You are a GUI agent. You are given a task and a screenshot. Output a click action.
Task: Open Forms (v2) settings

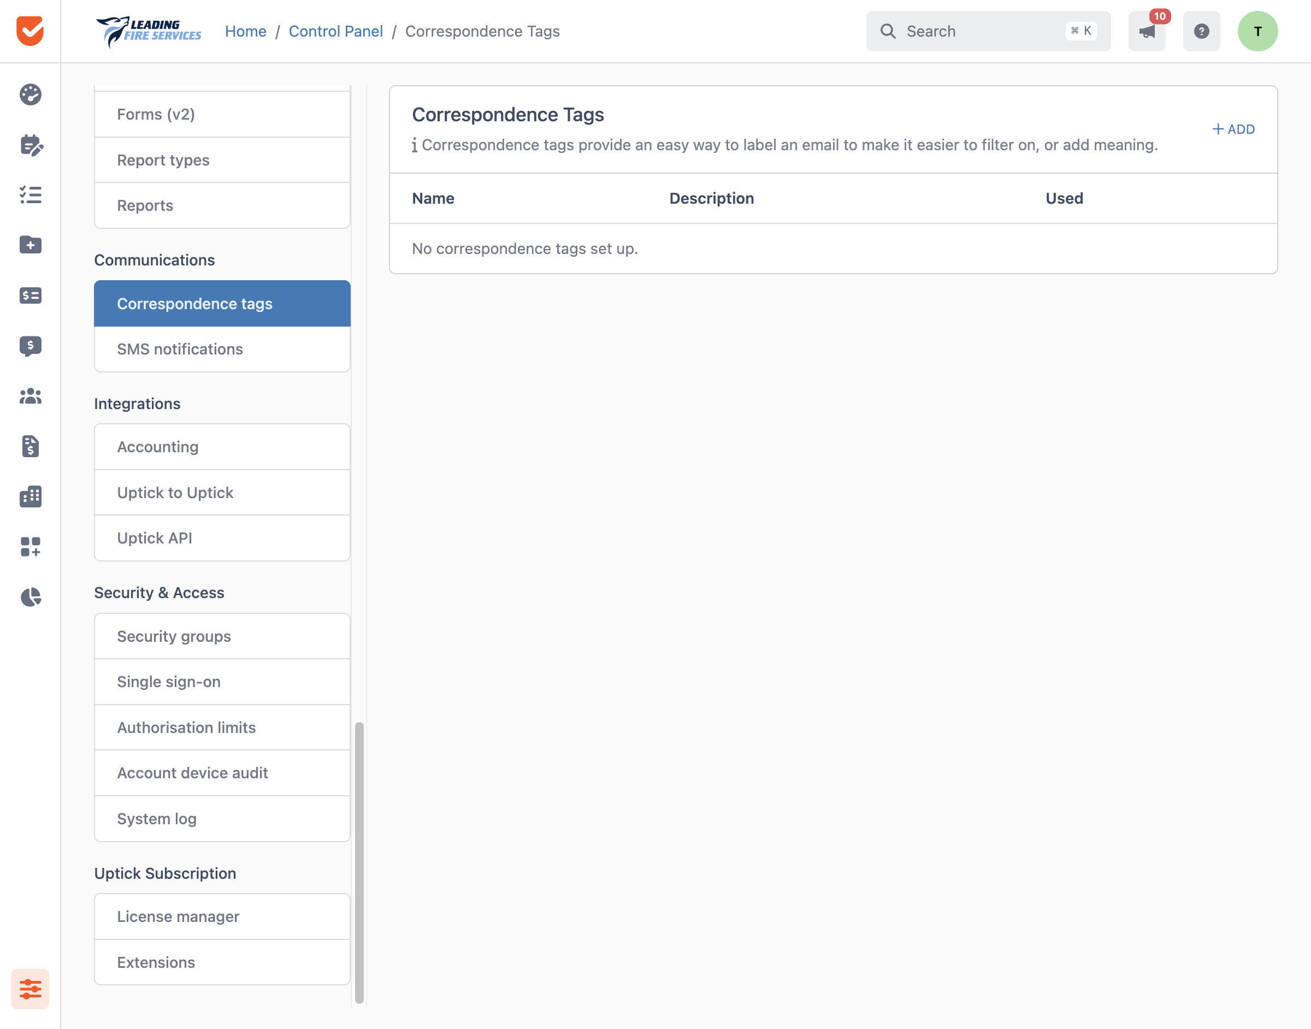[x=222, y=115]
